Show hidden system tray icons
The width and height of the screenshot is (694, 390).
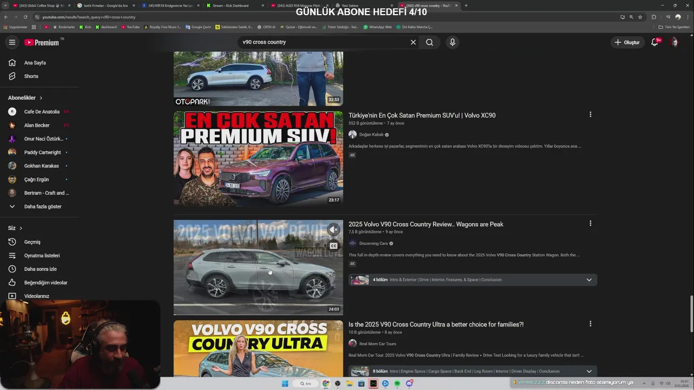pos(645,383)
